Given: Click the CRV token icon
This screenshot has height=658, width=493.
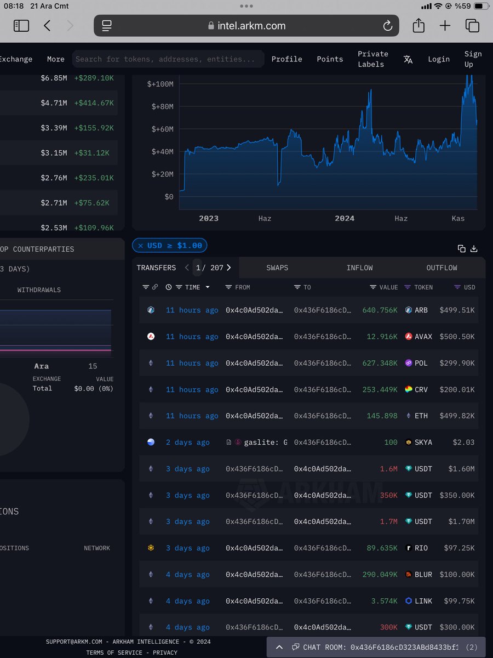Looking at the screenshot, I should coord(408,389).
